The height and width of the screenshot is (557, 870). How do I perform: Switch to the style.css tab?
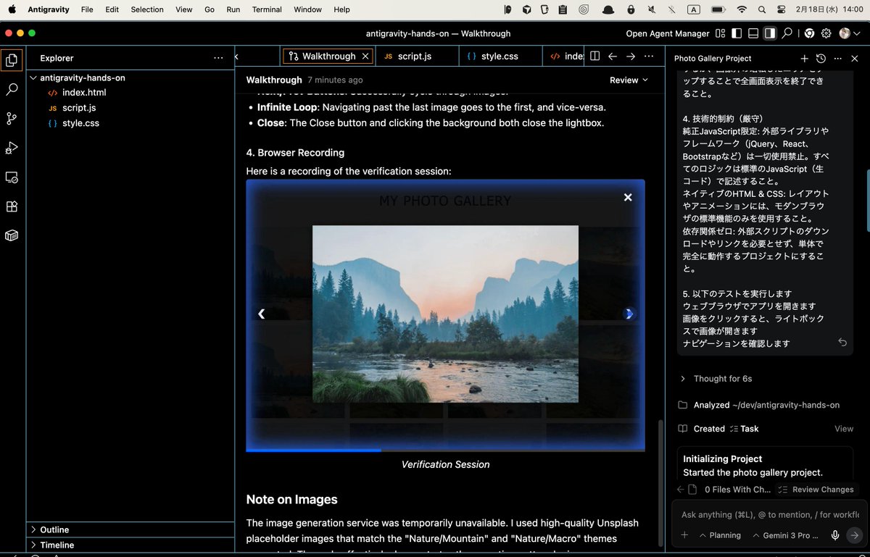pyautogui.click(x=500, y=56)
